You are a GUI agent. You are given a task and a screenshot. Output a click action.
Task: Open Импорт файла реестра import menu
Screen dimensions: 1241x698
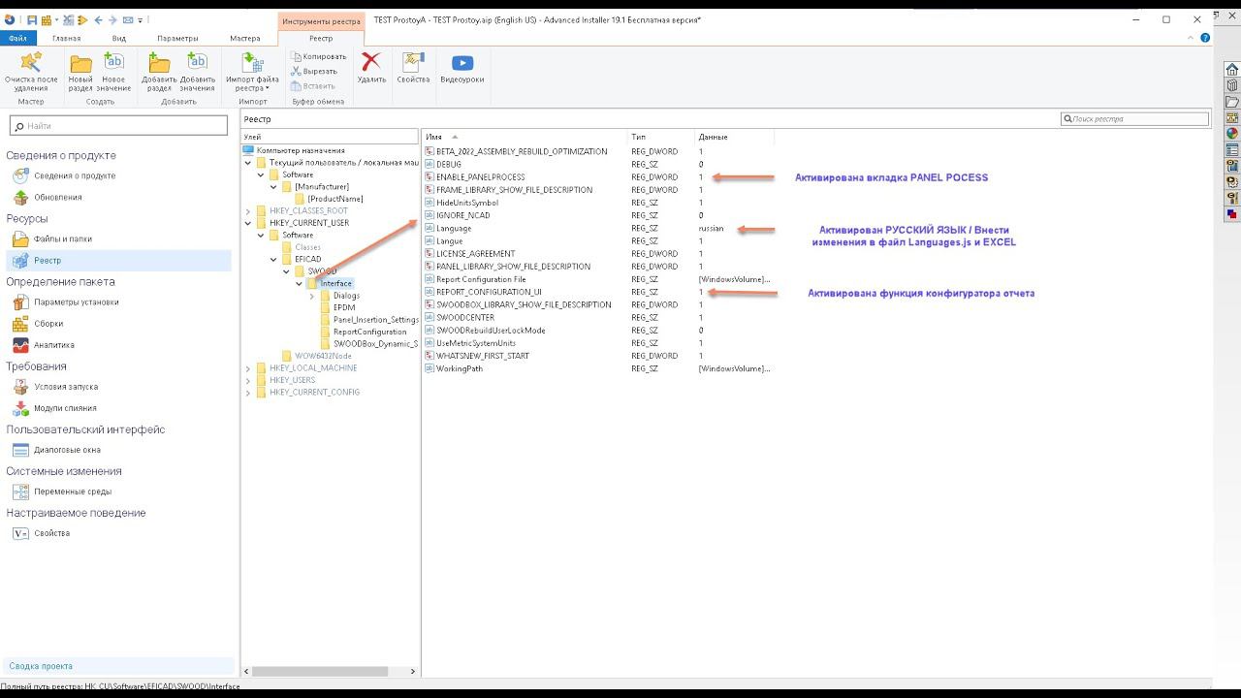click(252, 72)
